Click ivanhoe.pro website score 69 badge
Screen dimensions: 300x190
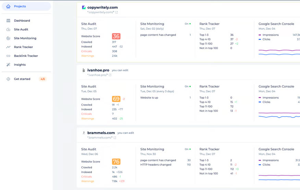(116, 99)
